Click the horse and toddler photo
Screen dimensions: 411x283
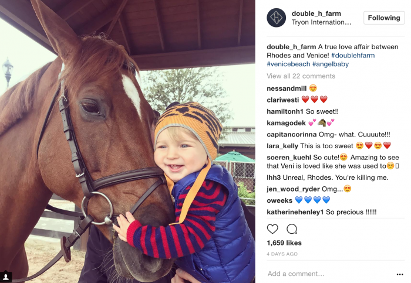coord(127,142)
